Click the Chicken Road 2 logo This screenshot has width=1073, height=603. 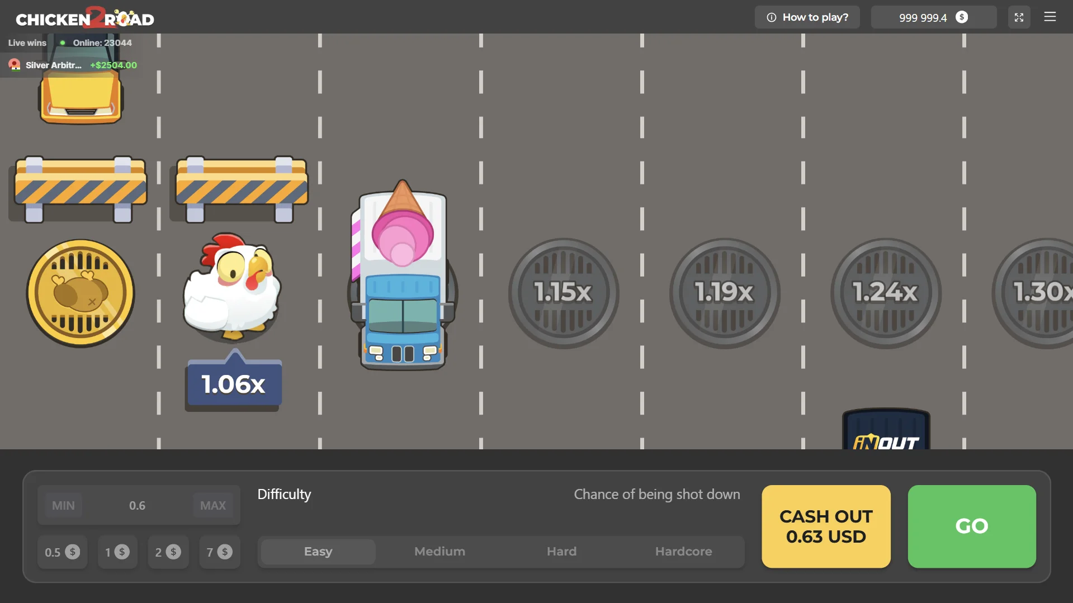click(x=85, y=17)
